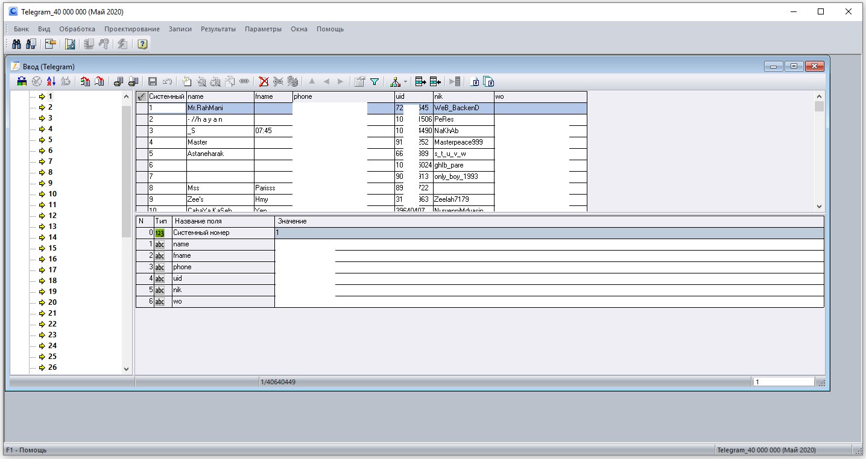Open the Помощь menu
Viewport: 866px width, 459px height.
pyautogui.click(x=330, y=29)
